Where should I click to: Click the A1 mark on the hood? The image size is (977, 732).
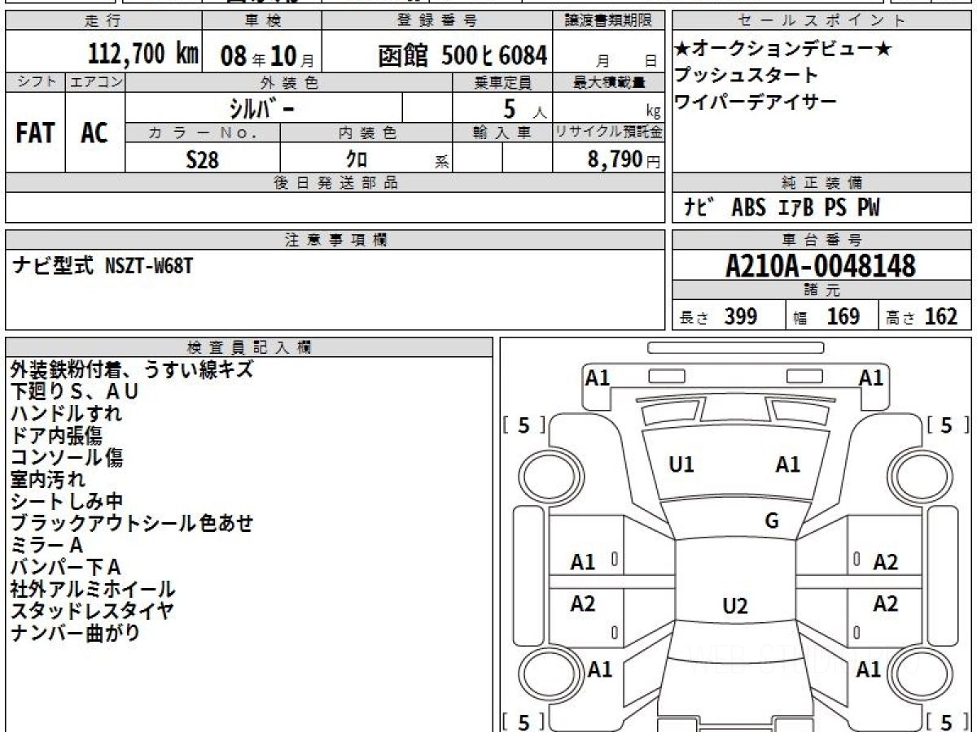[787, 464]
